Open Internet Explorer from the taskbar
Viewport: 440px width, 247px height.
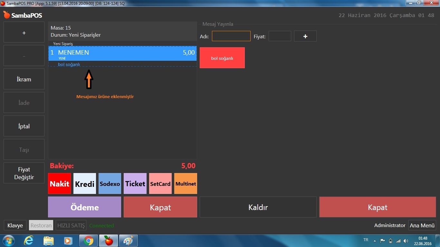tap(28, 241)
